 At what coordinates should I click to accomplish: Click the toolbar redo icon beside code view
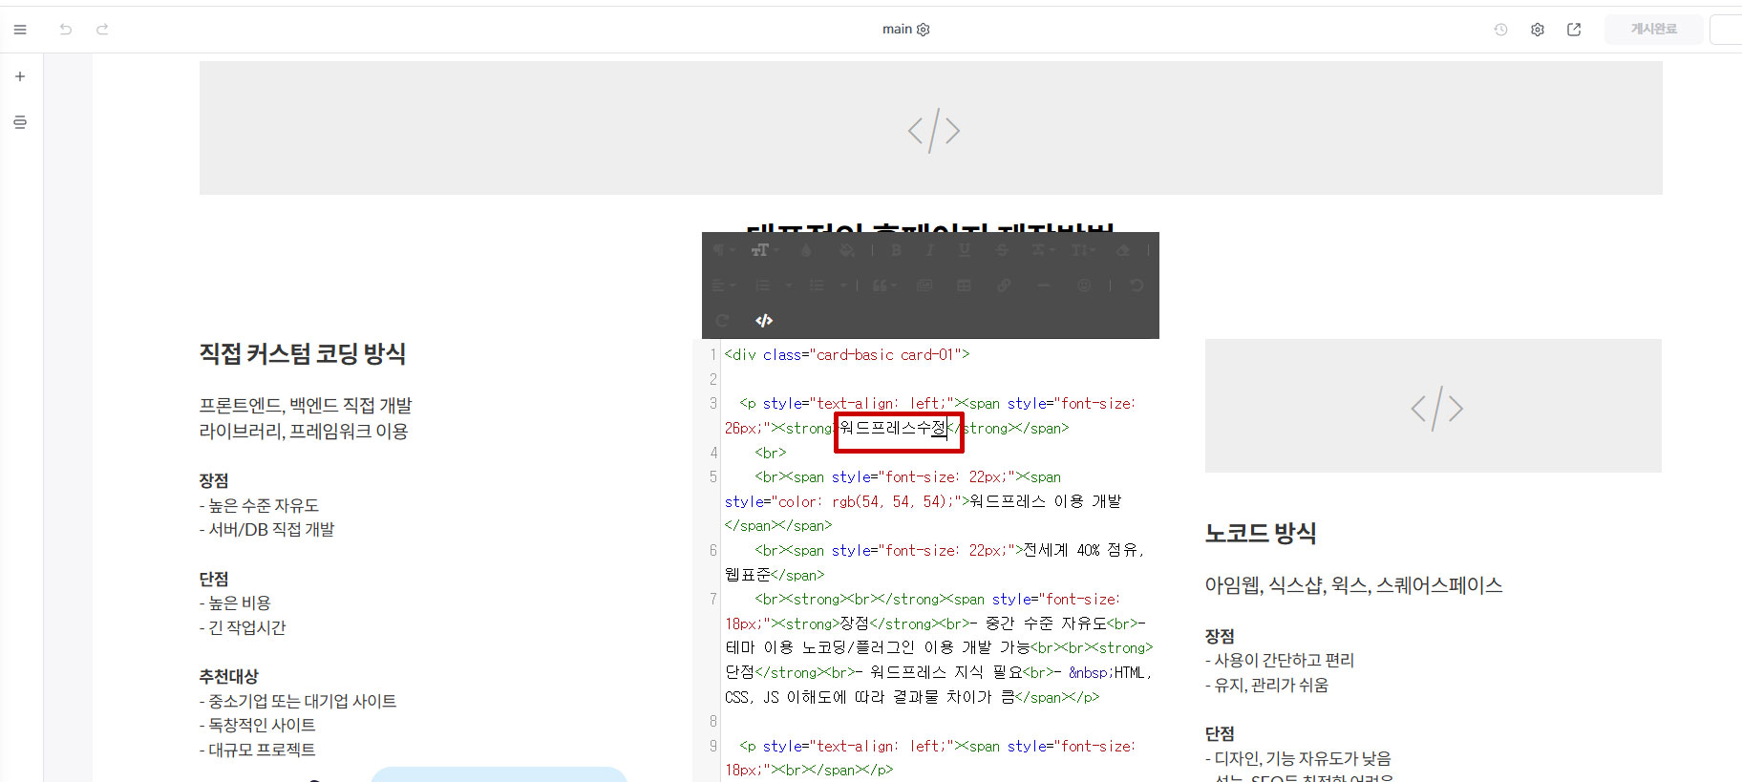[722, 321]
